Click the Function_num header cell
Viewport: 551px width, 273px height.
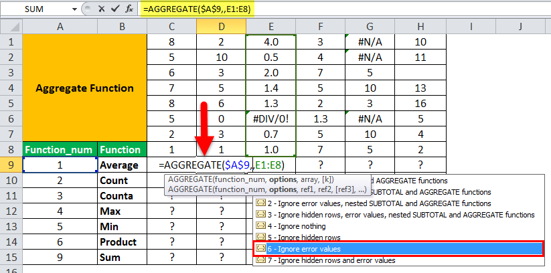[60, 150]
